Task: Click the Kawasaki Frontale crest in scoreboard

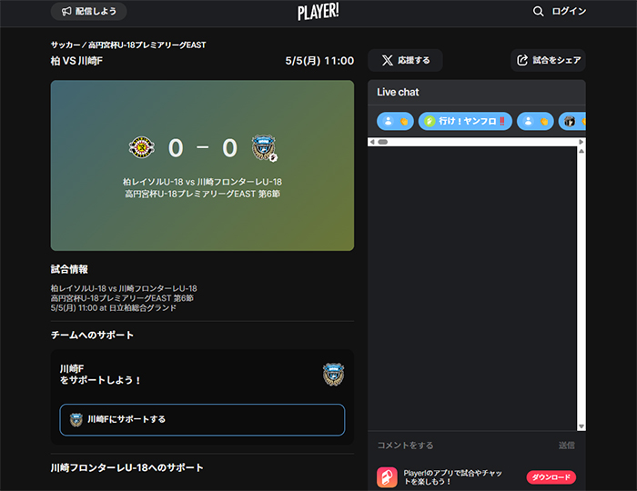Action: point(264,147)
